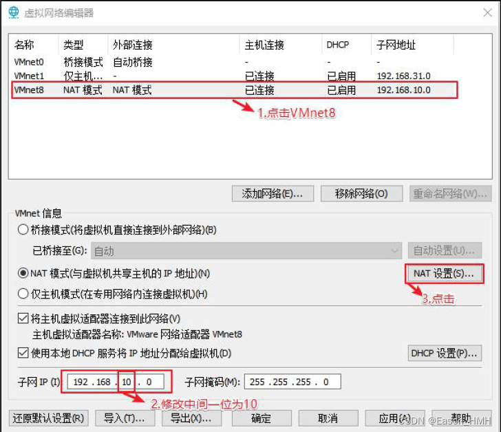Click 帮助 button

tap(462, 418)
